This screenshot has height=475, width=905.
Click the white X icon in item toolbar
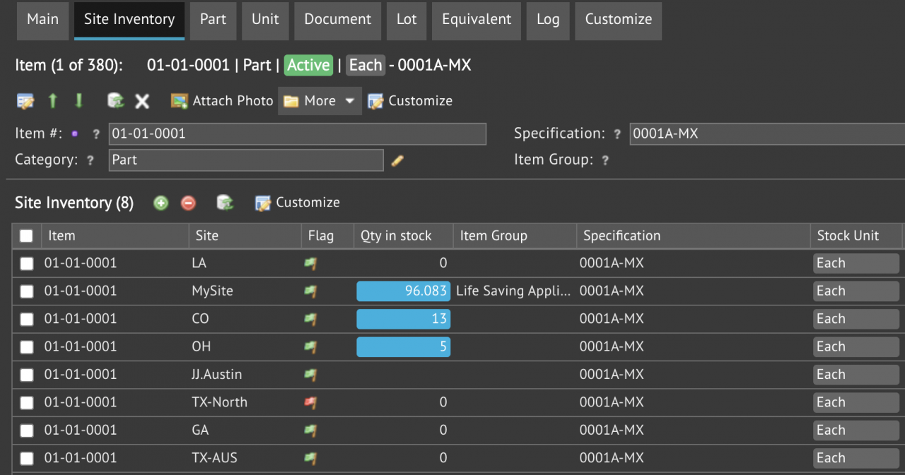point(142,101)
